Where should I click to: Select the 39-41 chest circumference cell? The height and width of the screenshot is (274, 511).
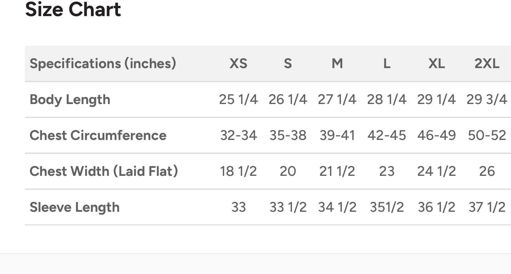[337, 135]
